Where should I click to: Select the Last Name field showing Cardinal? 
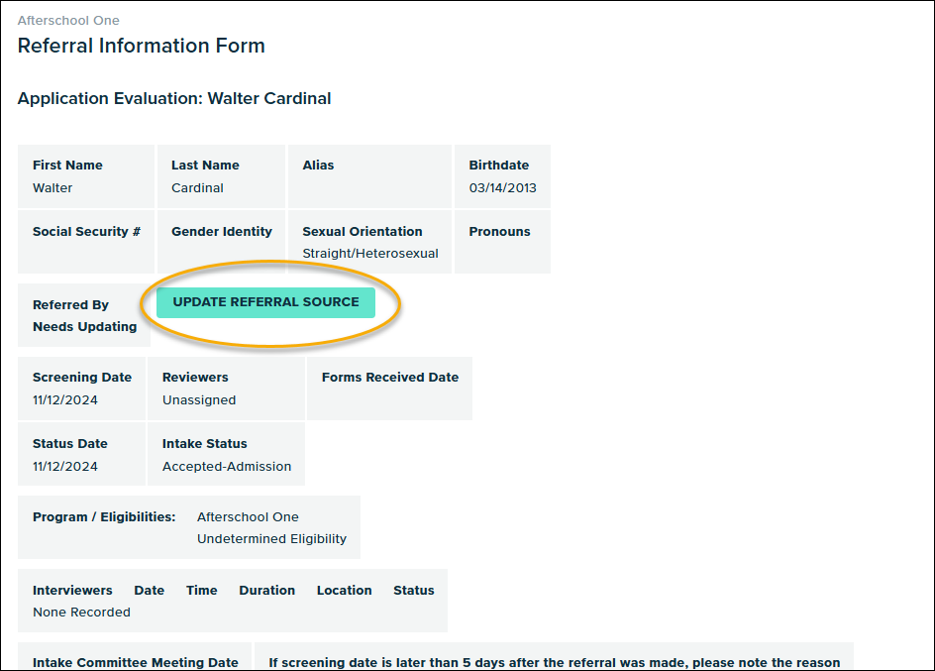[x=220, y=176]
